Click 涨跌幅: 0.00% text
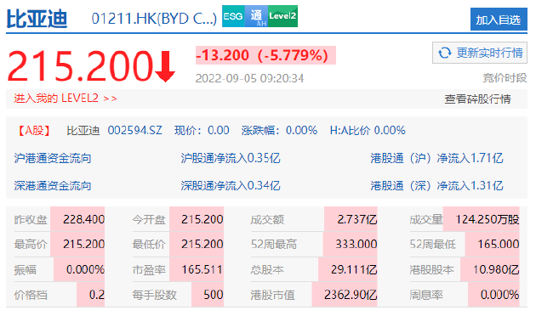Viewport: 536px width, 316px height. click(x=279, y=130)
